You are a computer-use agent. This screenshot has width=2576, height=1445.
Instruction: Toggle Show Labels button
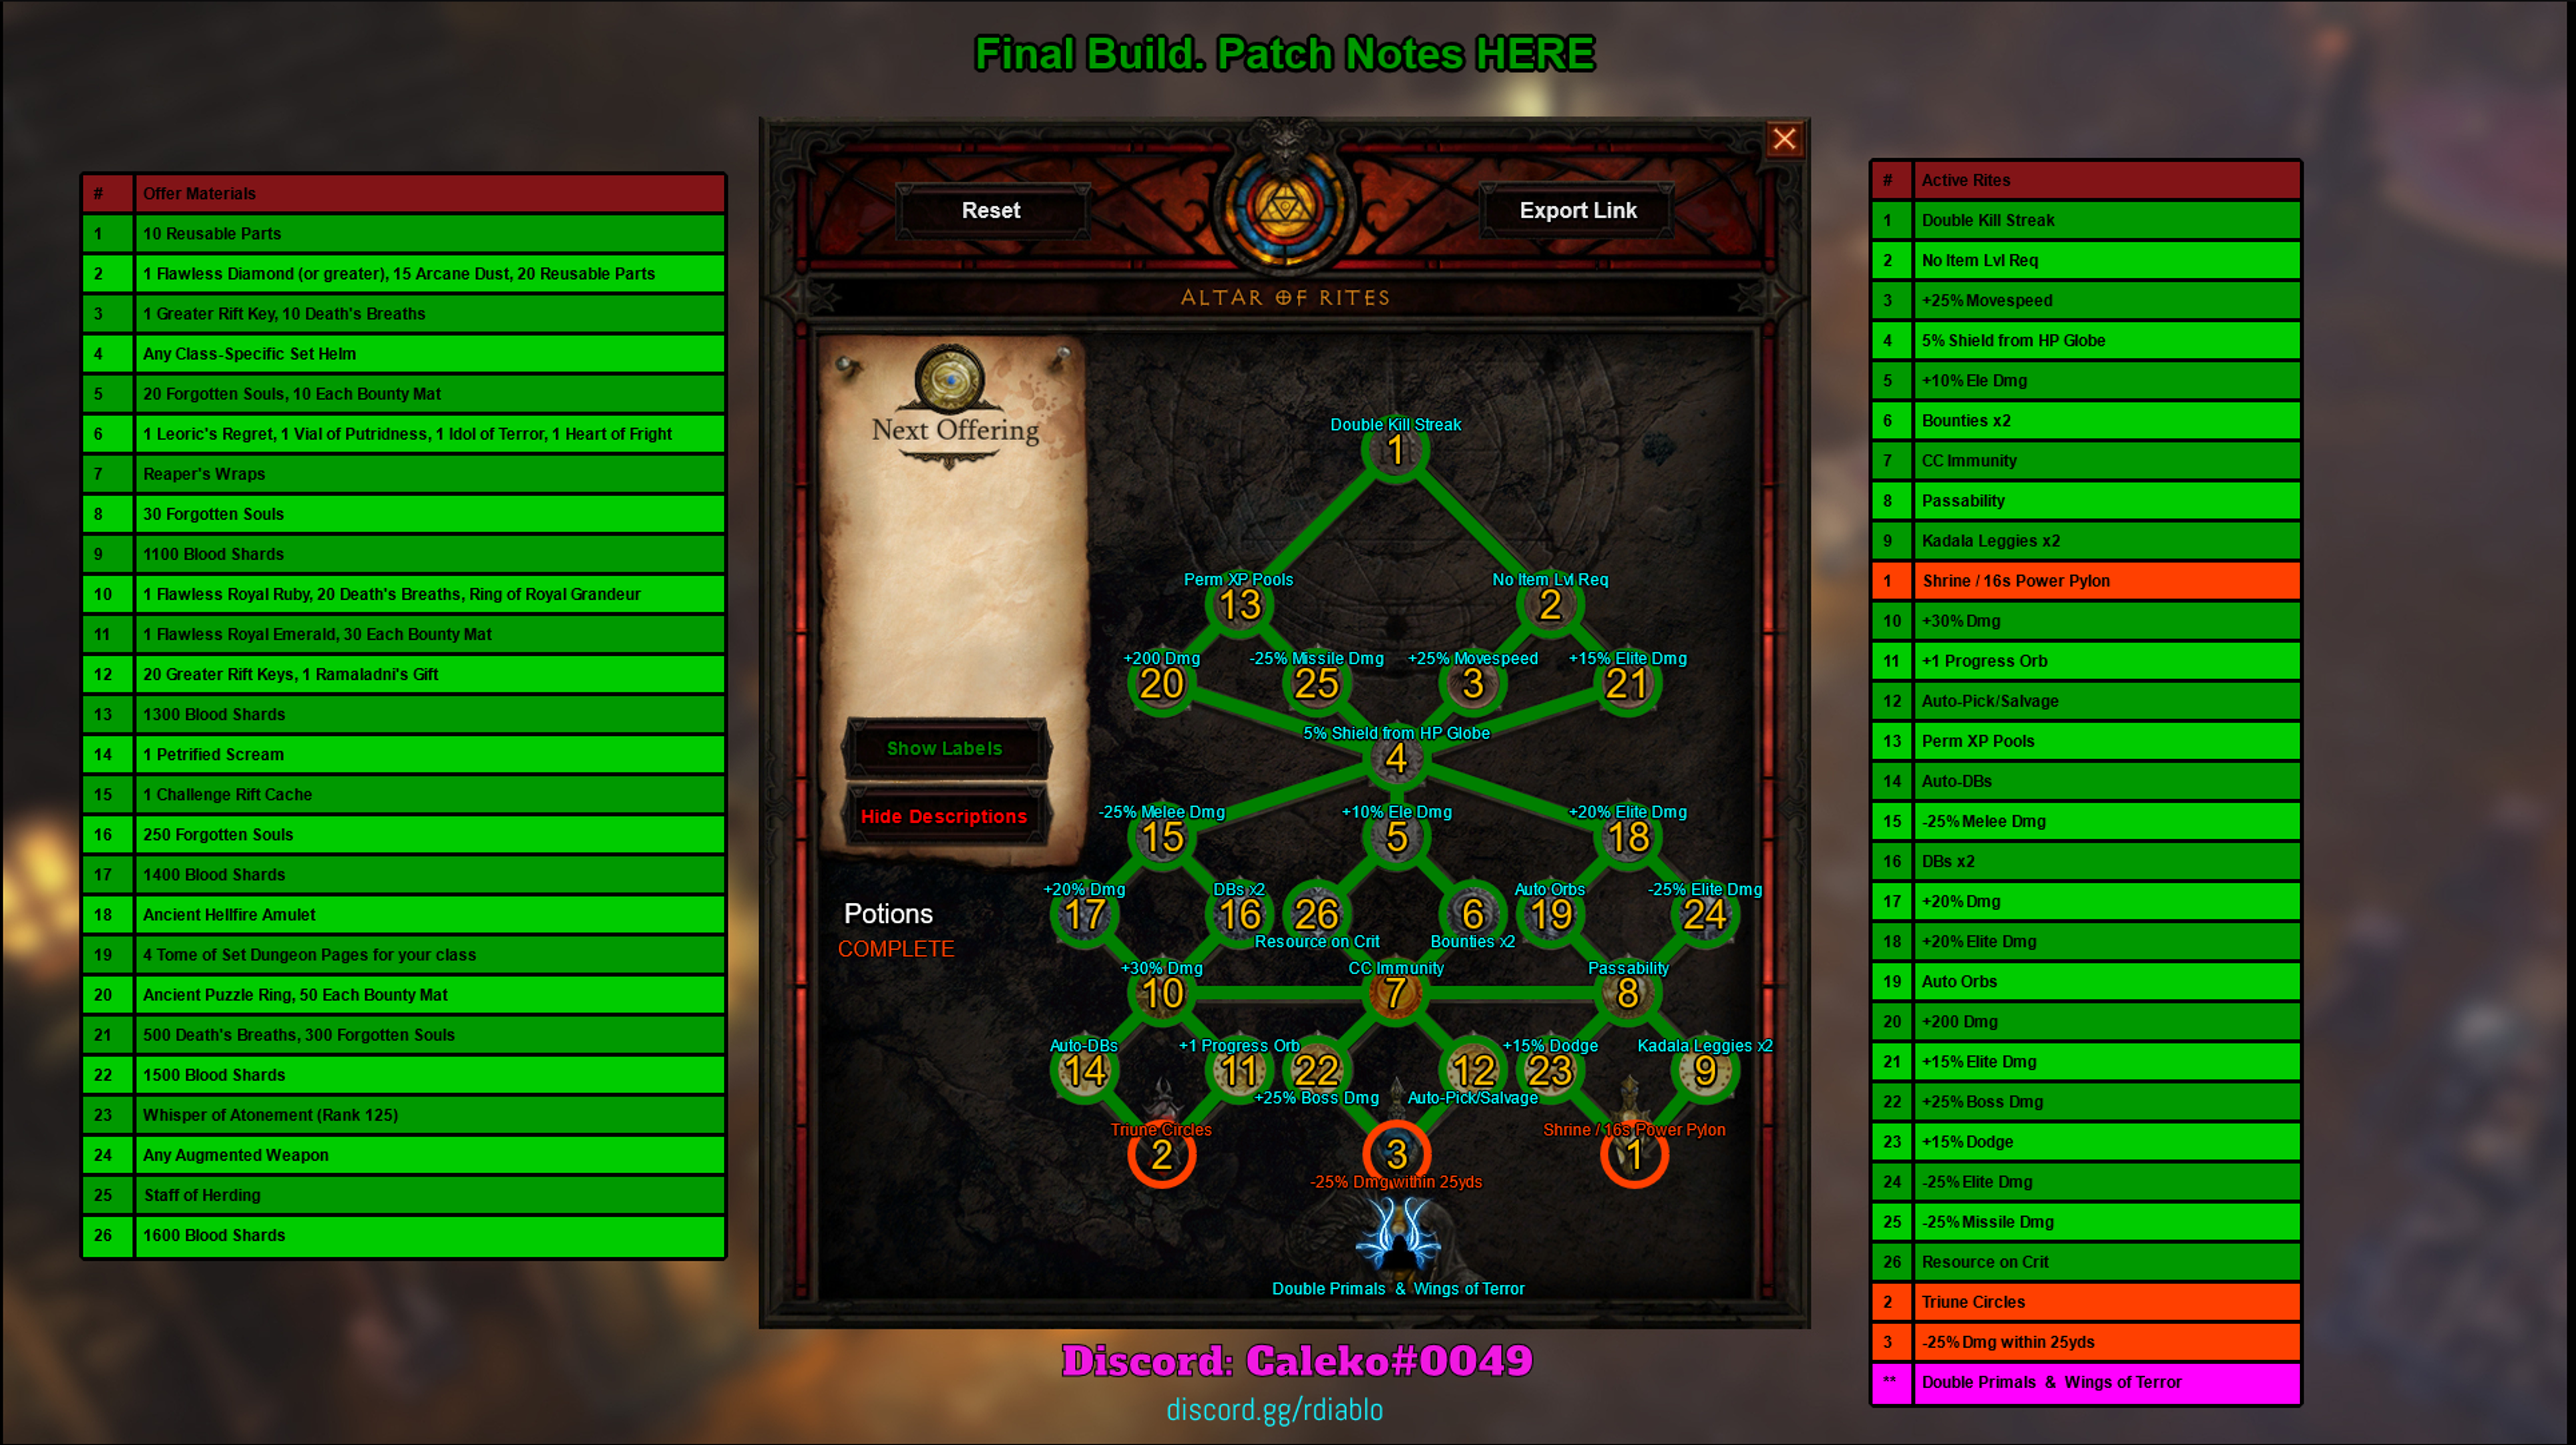(x=948, y=748)
